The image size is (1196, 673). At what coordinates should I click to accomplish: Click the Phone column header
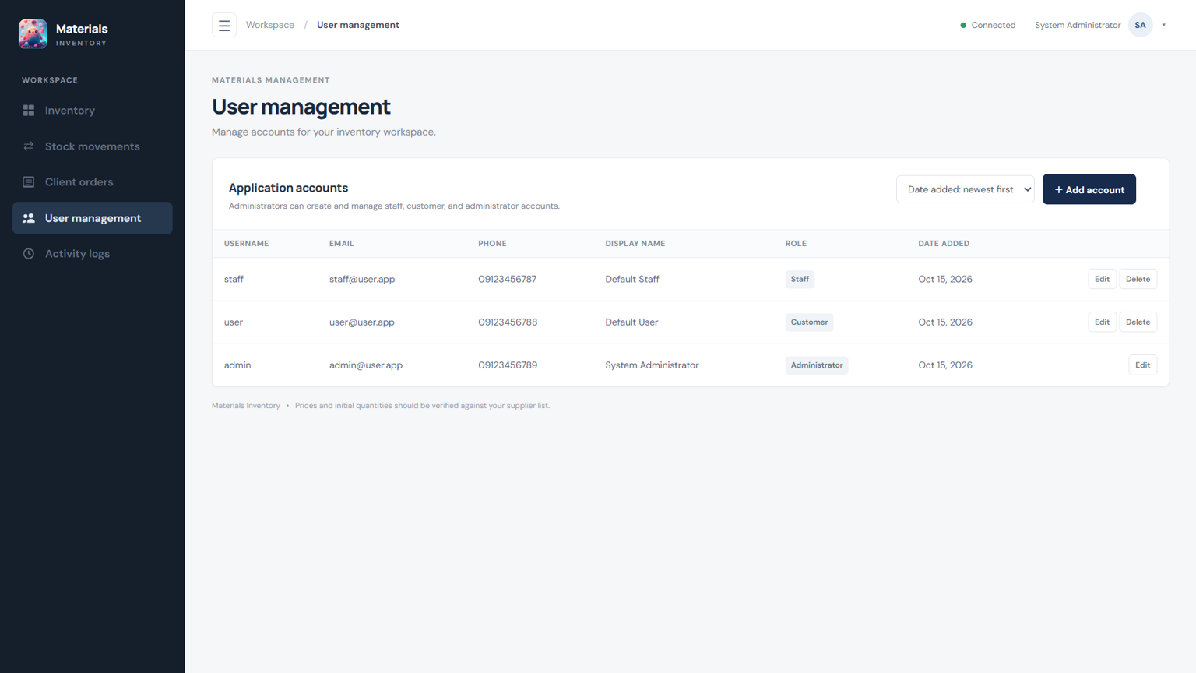tap(492, 244)
